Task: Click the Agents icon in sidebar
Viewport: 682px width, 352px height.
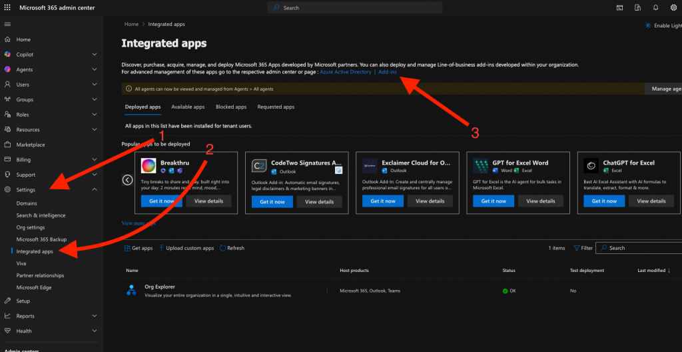Action: pyautogui.click(x=7, y=69)
